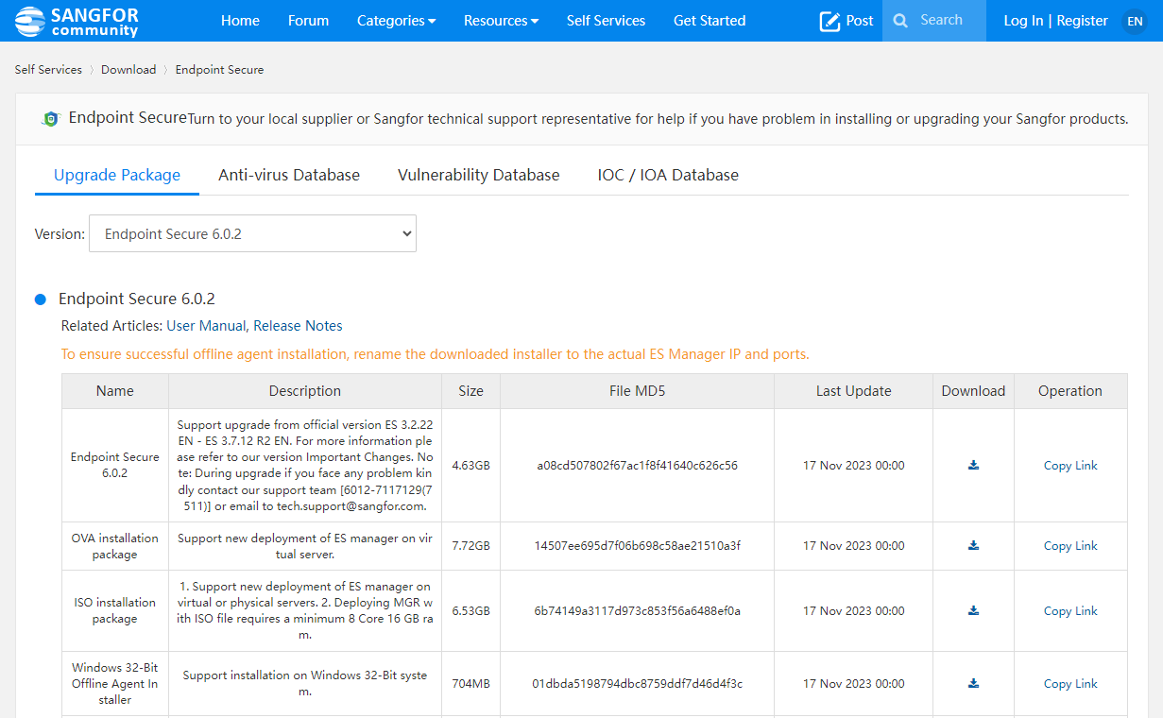
Task: Open the Release Notes link
Action: 298,326
